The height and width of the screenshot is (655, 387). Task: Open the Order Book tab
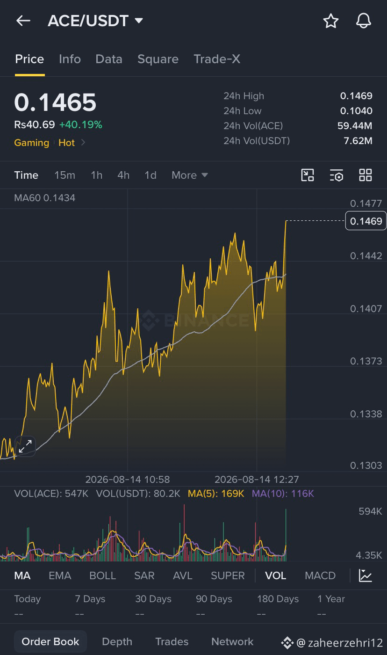[50, 642]
